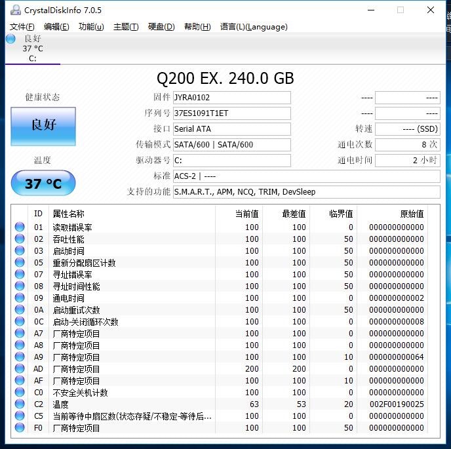Click status icon for row C5
Viewport: 451px width, 449px height.
(20, 416)
